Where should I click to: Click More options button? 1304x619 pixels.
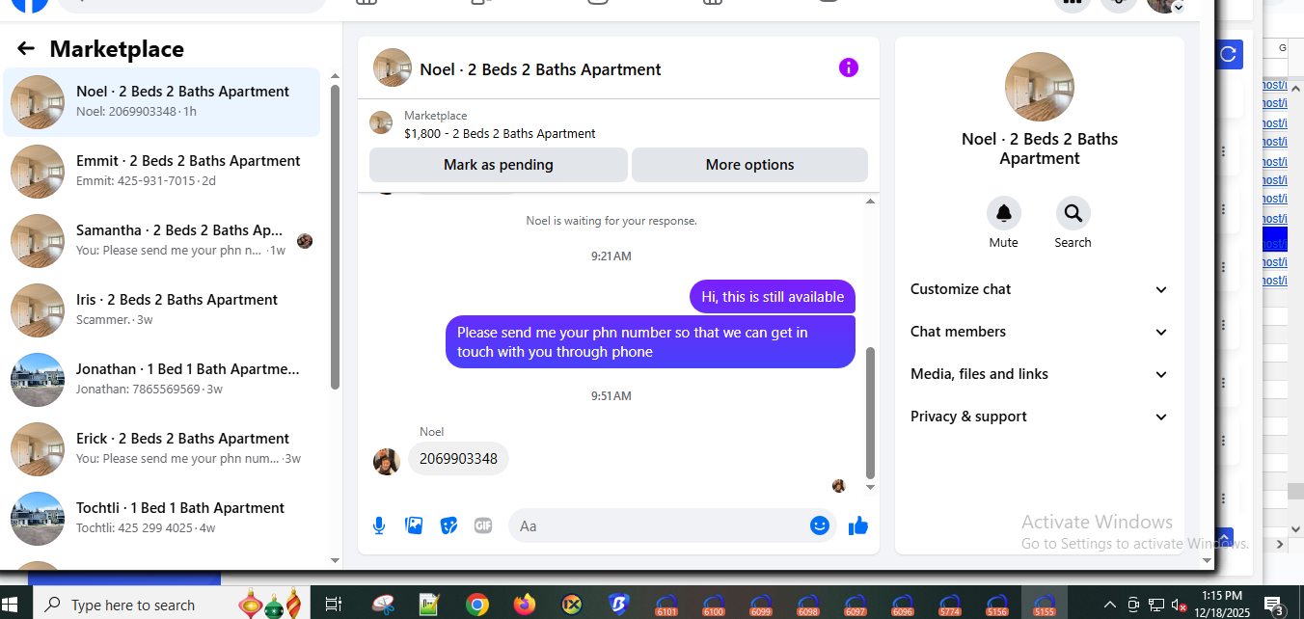[x=750, y=165]
